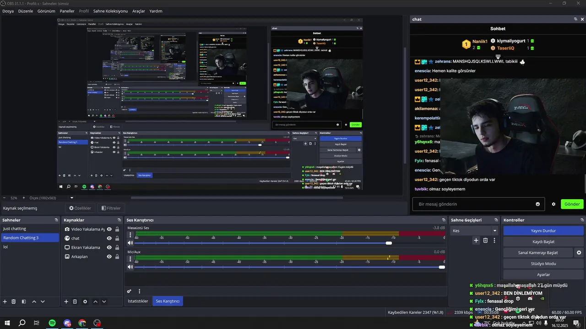Open Windows notification center
This screenshot has width=586, height=329.
pos(576,323)
